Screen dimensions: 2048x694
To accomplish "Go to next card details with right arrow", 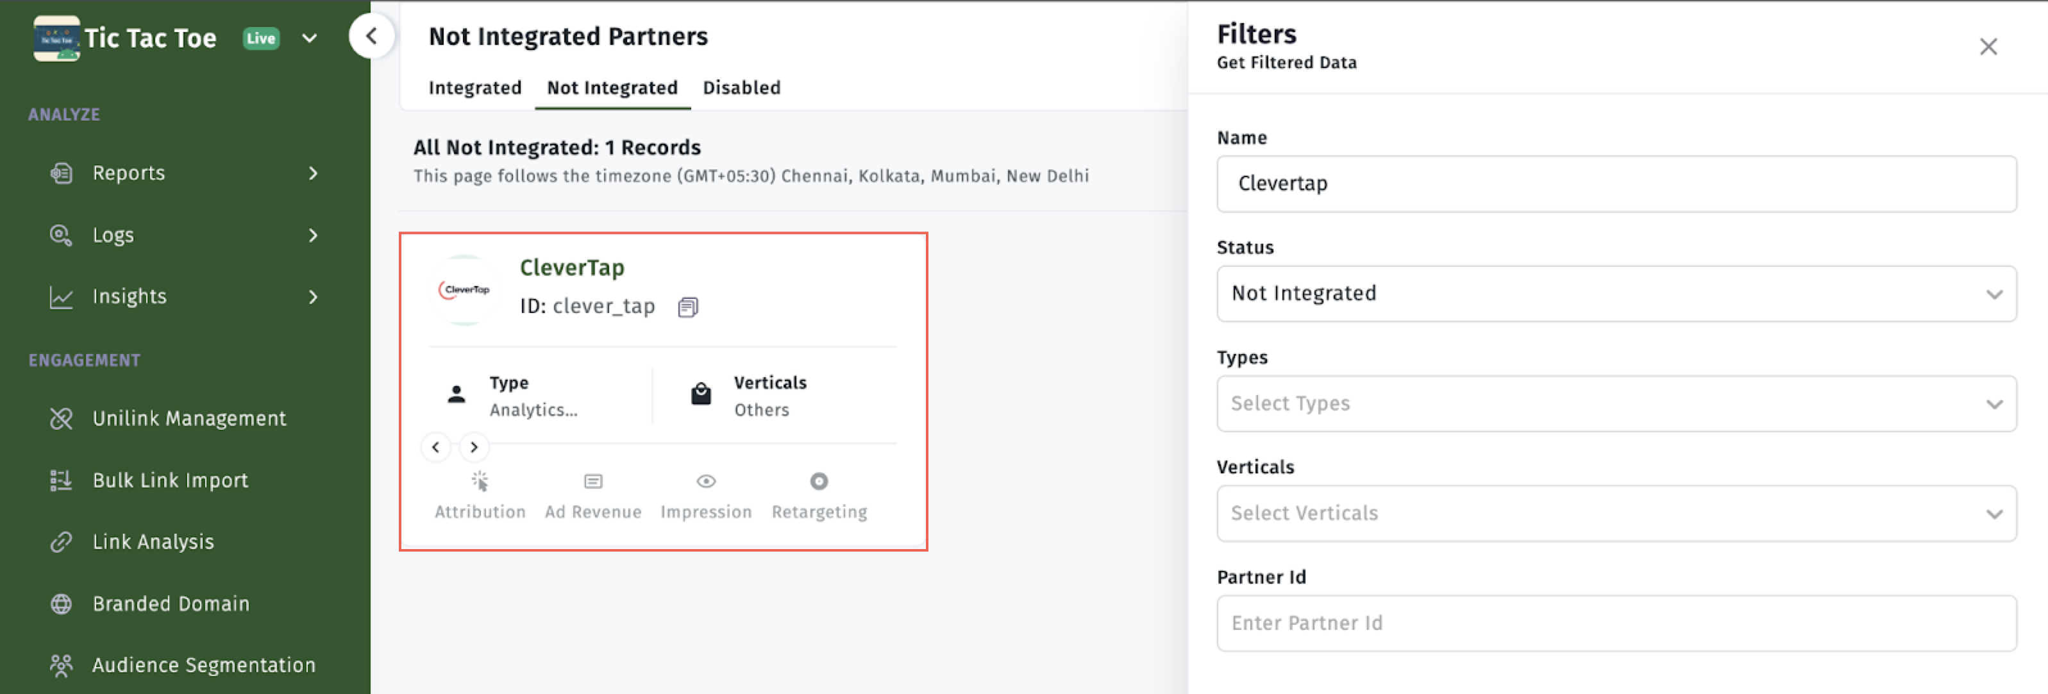I will (474, 448).
